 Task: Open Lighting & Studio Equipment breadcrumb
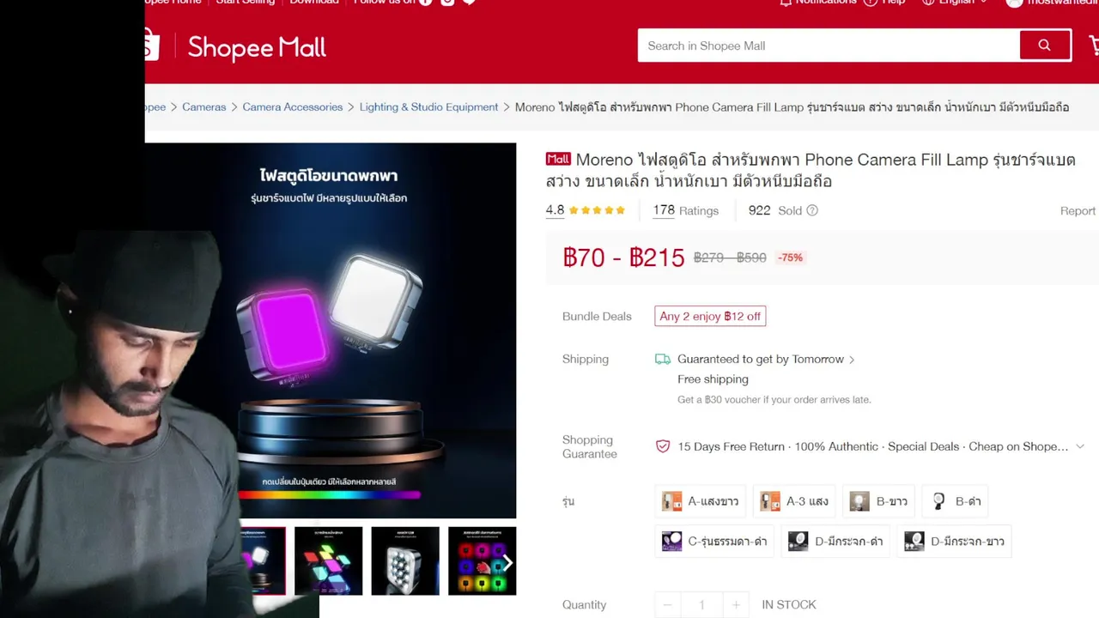[428, 107]
